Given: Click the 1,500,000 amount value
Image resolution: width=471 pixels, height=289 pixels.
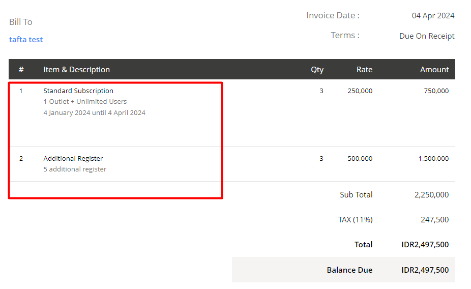Looking at the screenshot, I should point(433,159).
